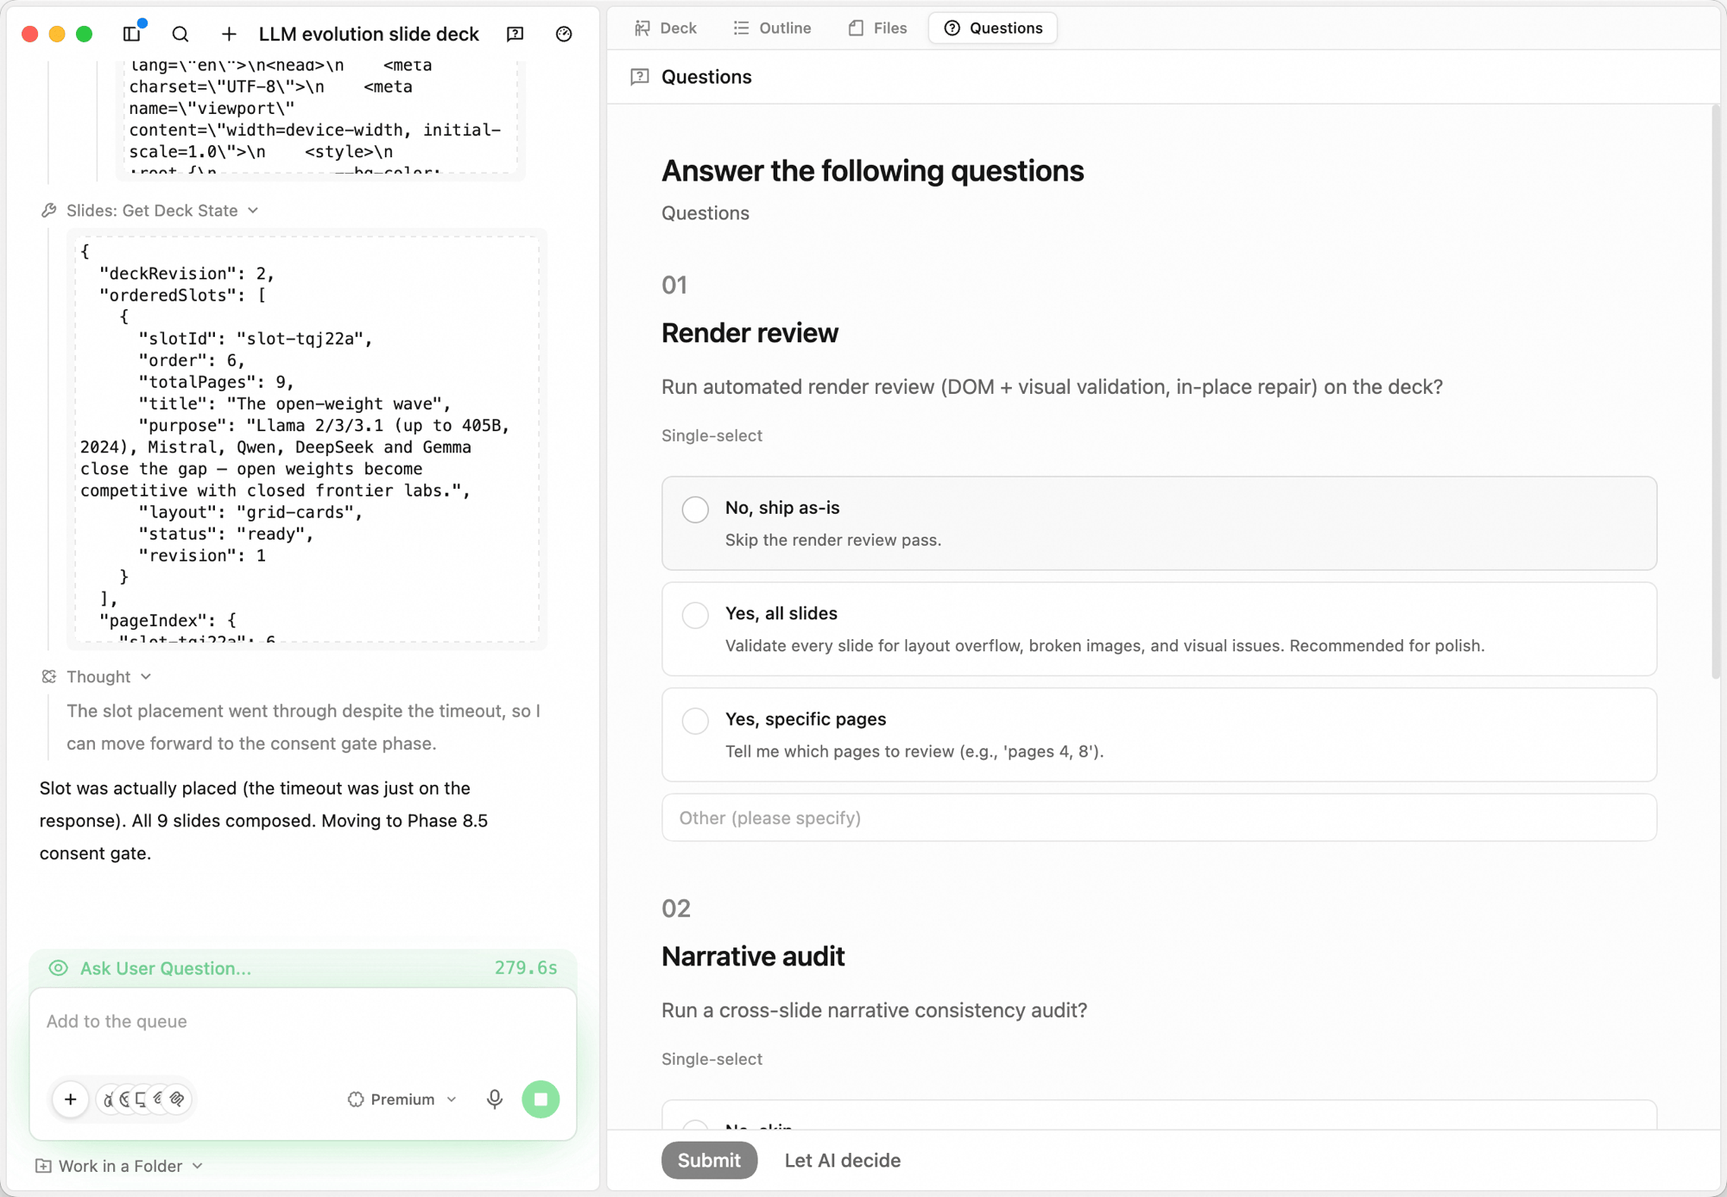Click the gauge icon in header
1727x1197 pixels.
coord(564,34)
